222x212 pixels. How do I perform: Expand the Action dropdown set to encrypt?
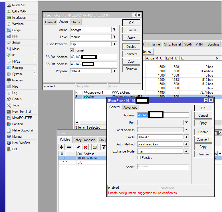point(114,30)
